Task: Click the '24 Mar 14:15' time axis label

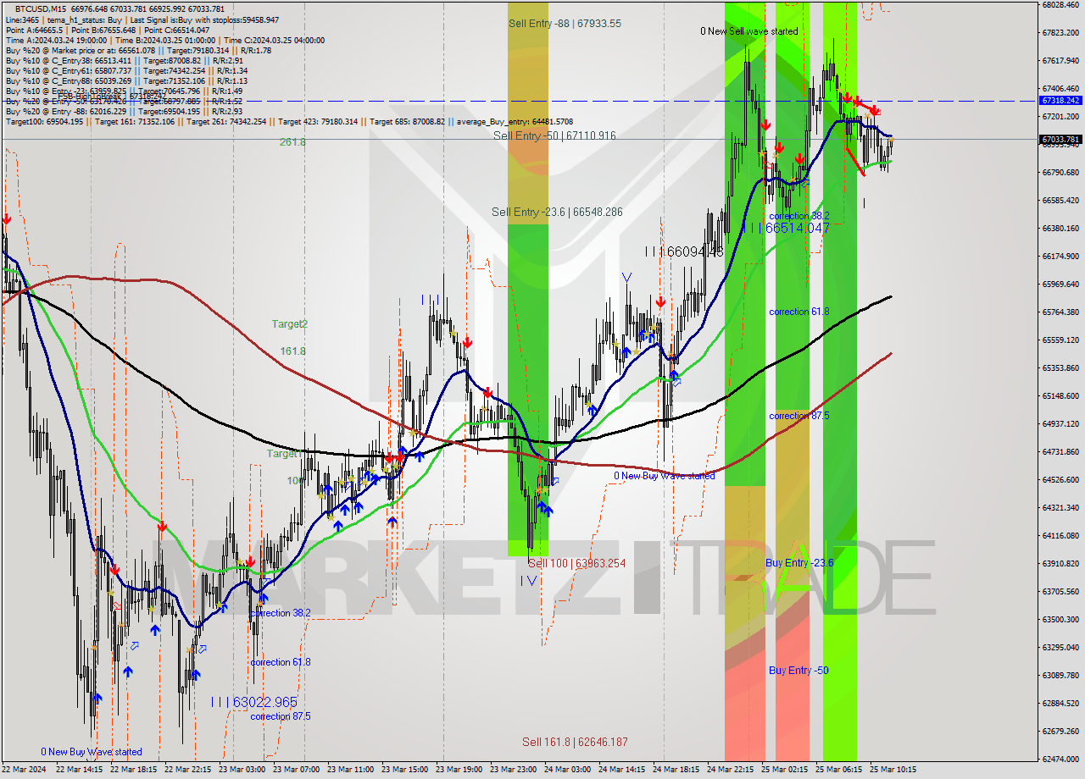Action: pyautogui.click(x=621, y=771)
